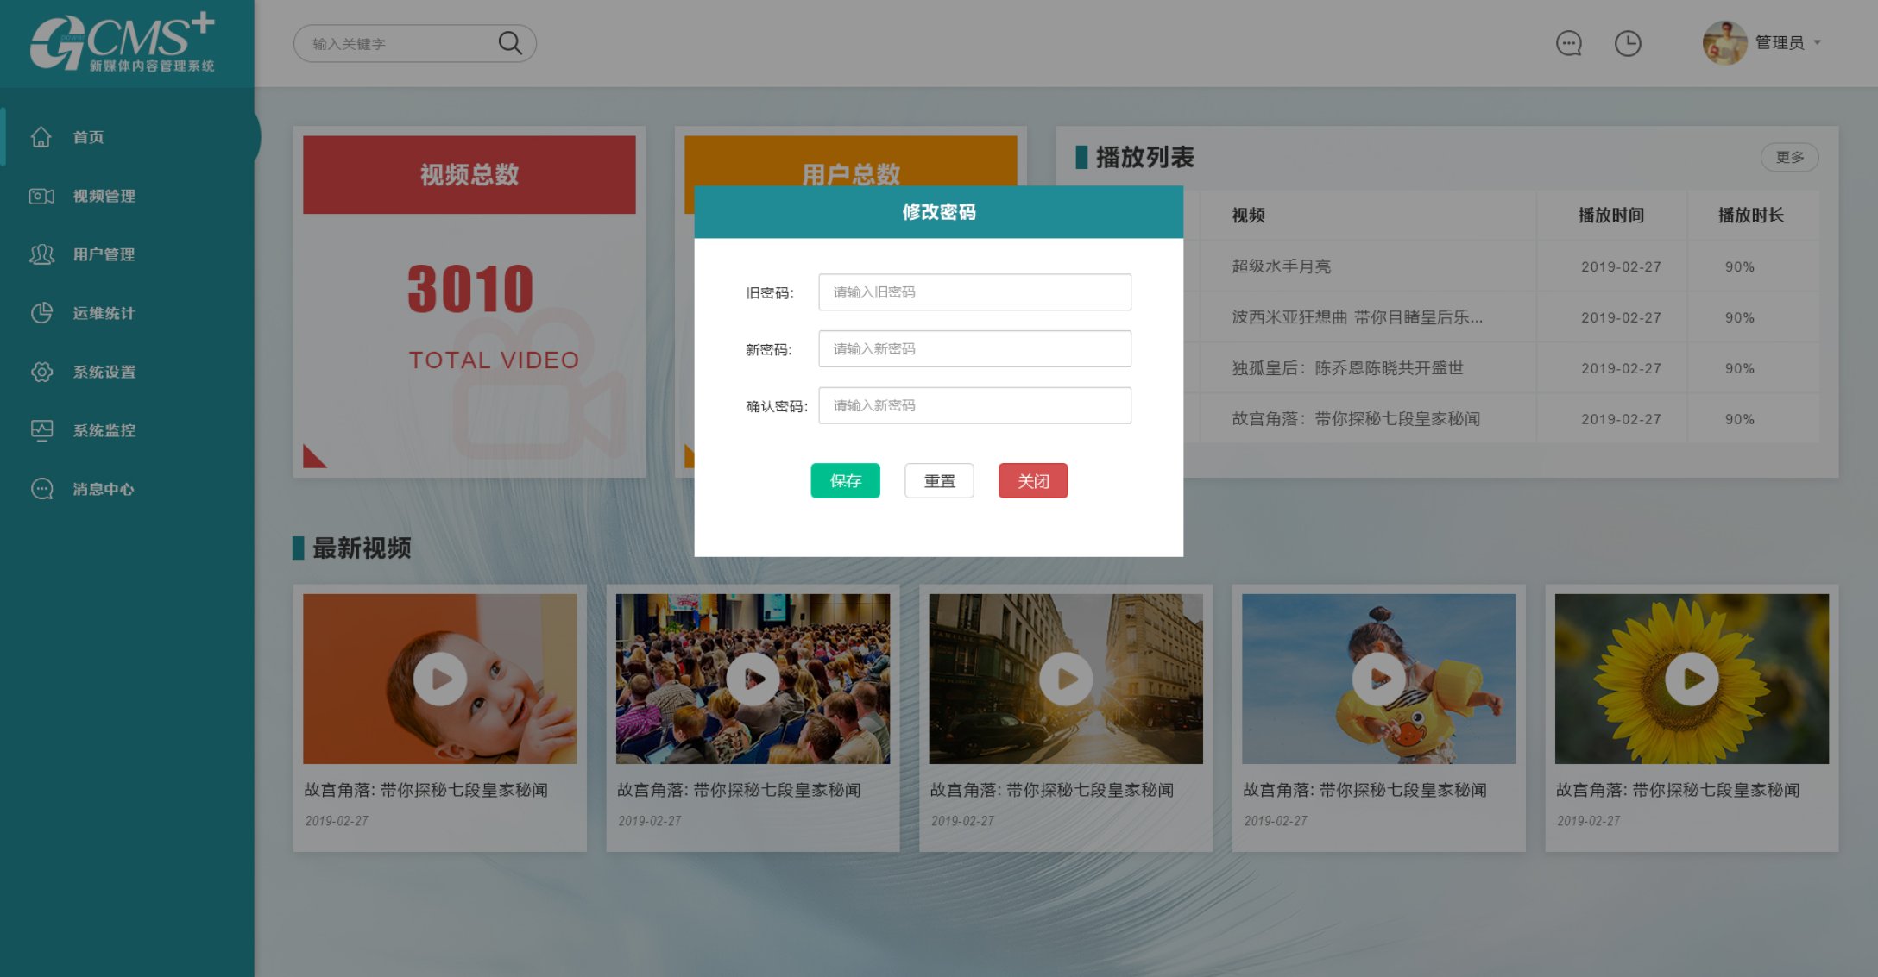Select the 超级水手月亮 playlist row

1280,266
